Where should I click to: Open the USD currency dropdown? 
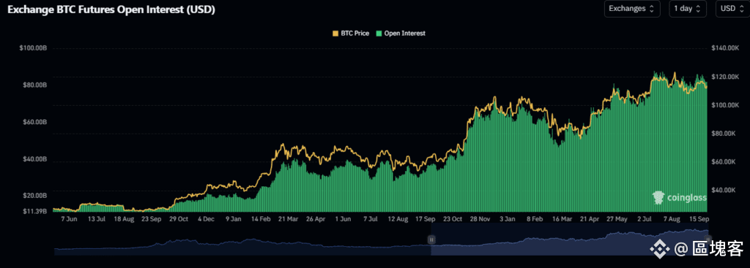pyautogui.click(x=732, y=9)
